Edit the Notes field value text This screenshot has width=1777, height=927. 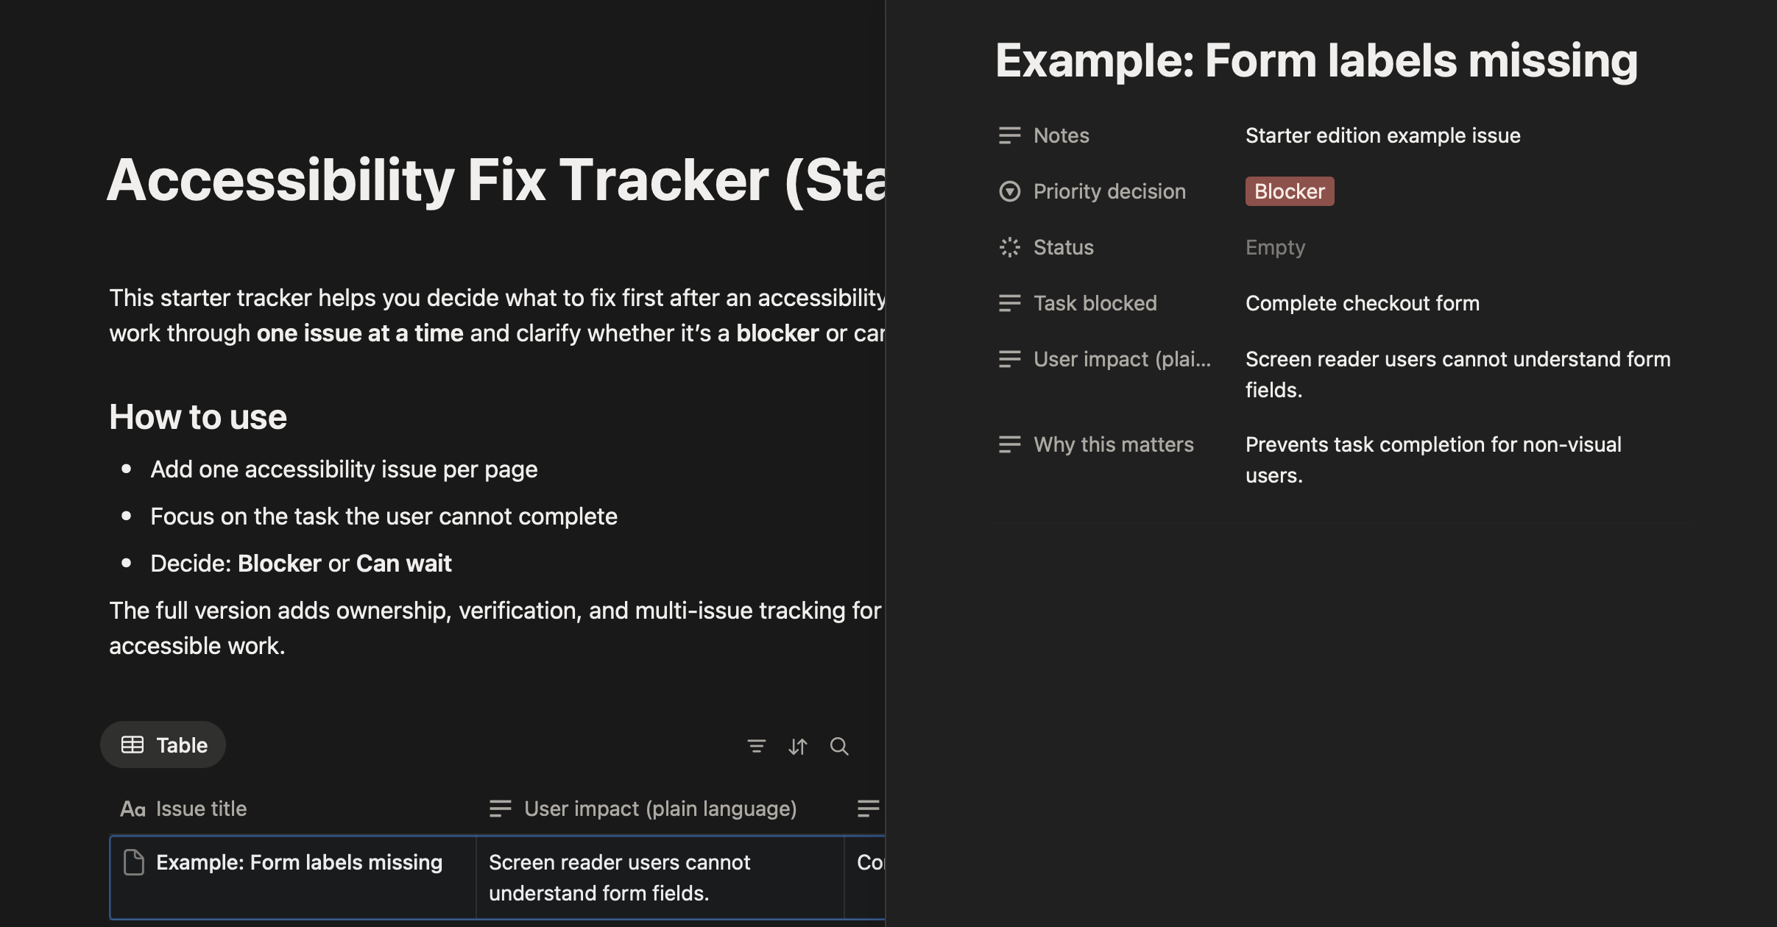click(1382, 135)
